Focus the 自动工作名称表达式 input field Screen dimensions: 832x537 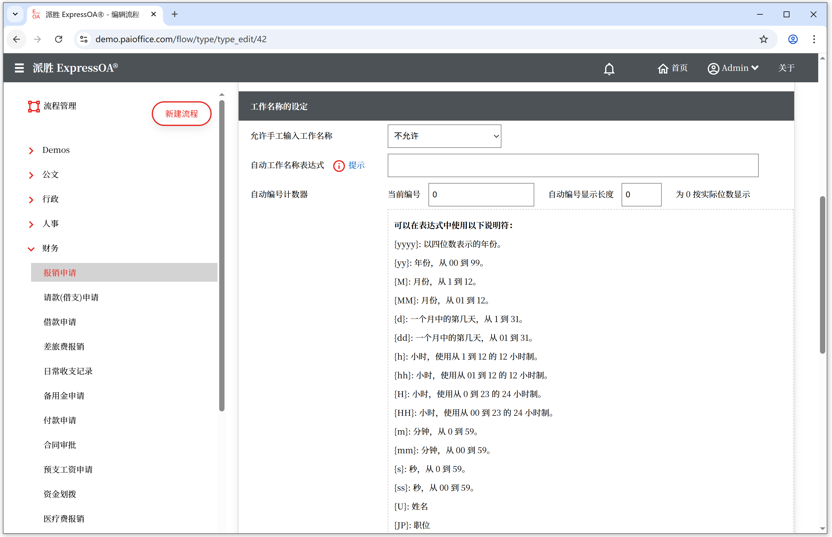(x=572, y=165)
